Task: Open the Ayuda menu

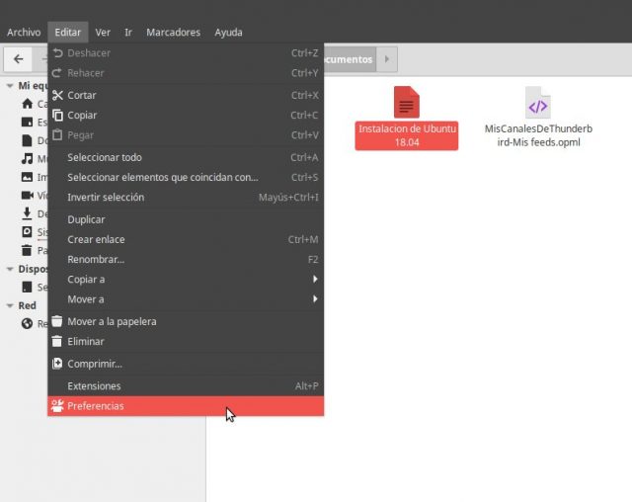Action: pos(227,33)
